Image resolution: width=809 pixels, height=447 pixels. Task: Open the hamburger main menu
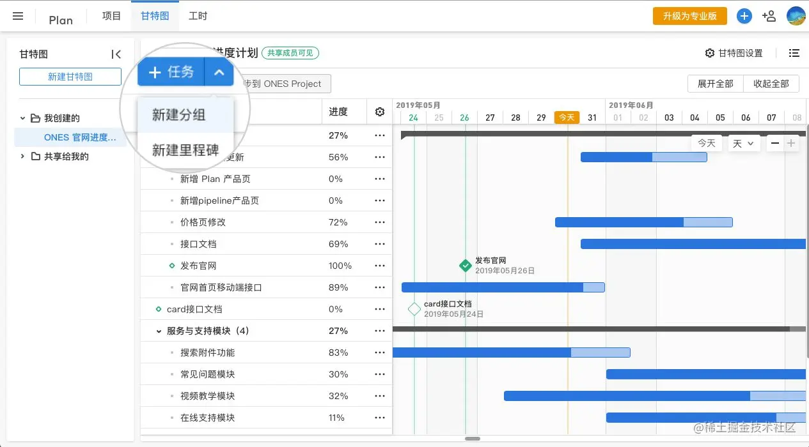18,16
